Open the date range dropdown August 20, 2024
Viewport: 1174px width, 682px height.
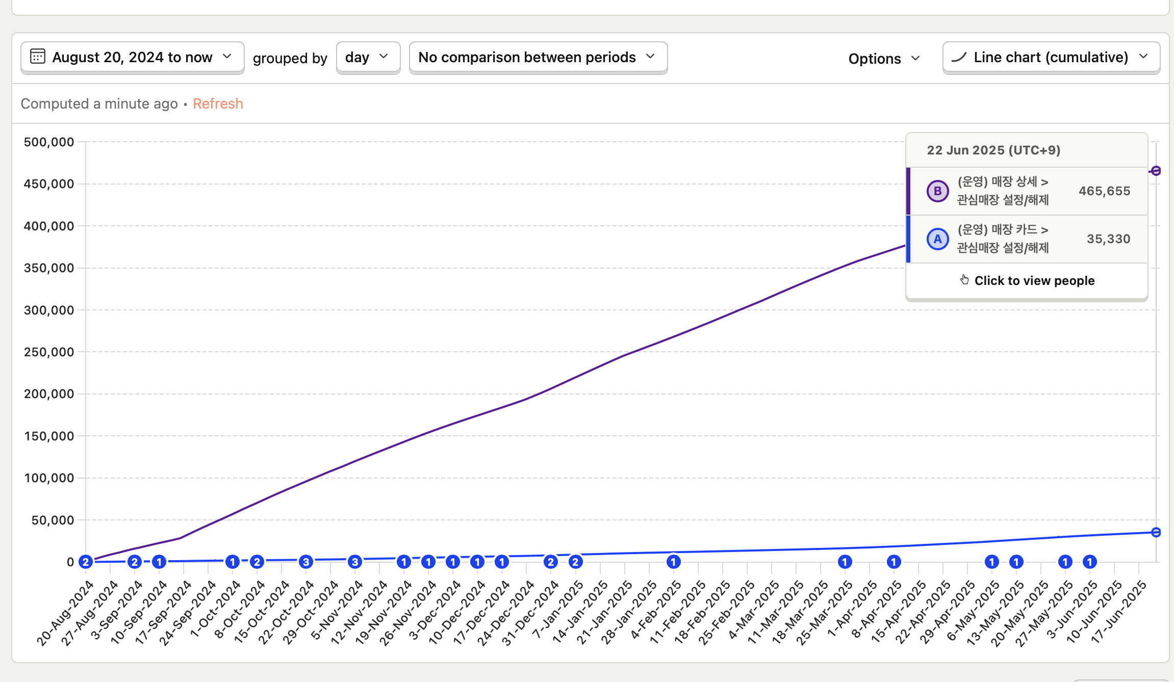click(132, 57)
